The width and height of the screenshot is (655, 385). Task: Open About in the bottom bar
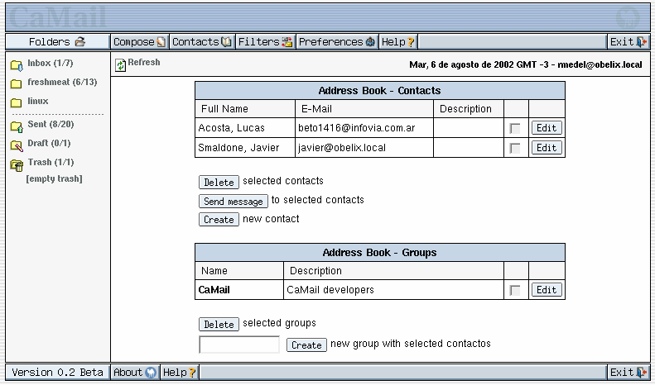tap(134, 373)
